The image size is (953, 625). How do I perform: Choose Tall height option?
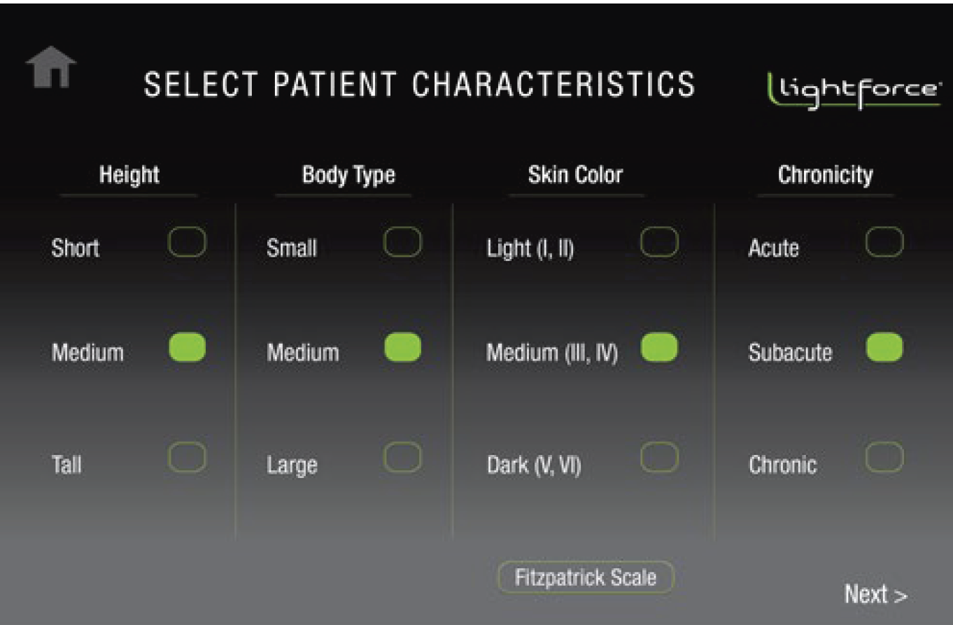pyautogui.click(x=187, y=458)
